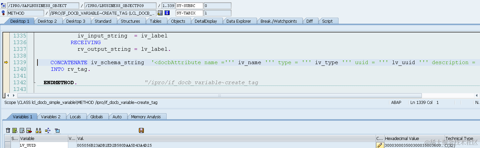Click the blue branching arrows icon
This screenshot has width=480, height=148.
click(47, 130)
